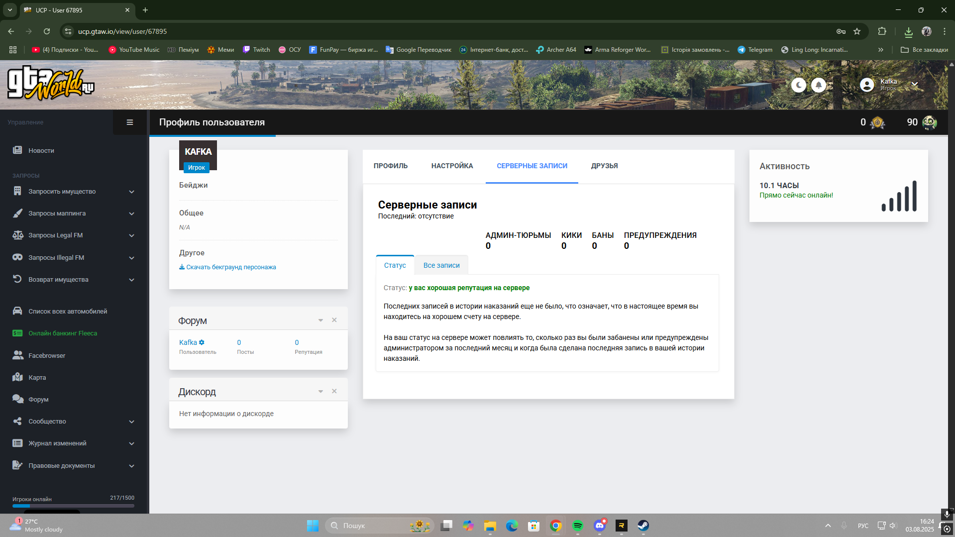The height and width of the screenshot is (537, 955).
Task: Click the GTA World RU logo
Action: point(51,84)
